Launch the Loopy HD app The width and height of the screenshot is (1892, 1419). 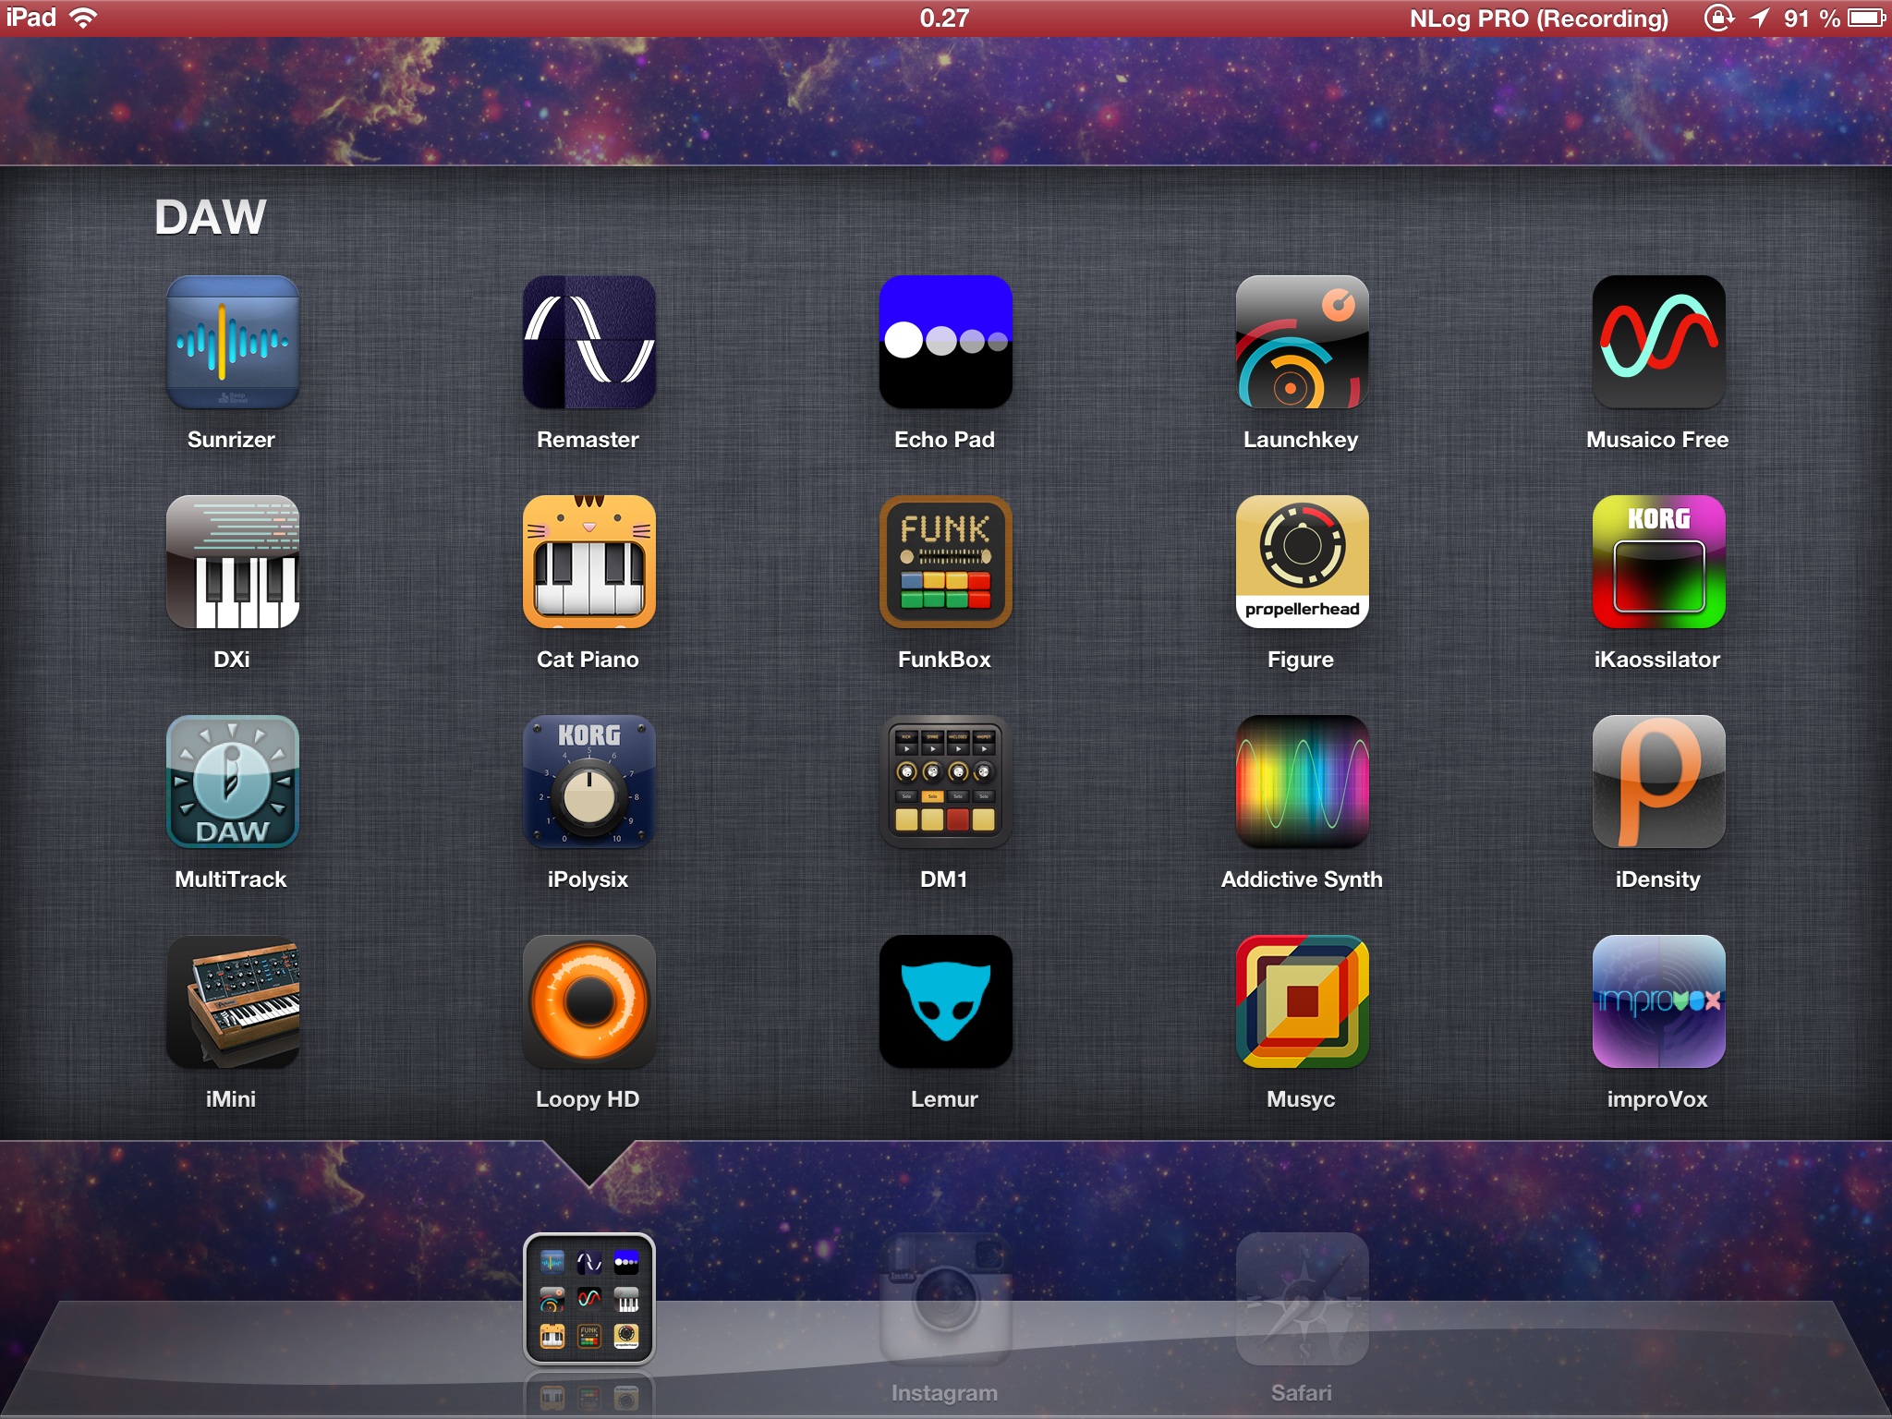coord(588,1001)
